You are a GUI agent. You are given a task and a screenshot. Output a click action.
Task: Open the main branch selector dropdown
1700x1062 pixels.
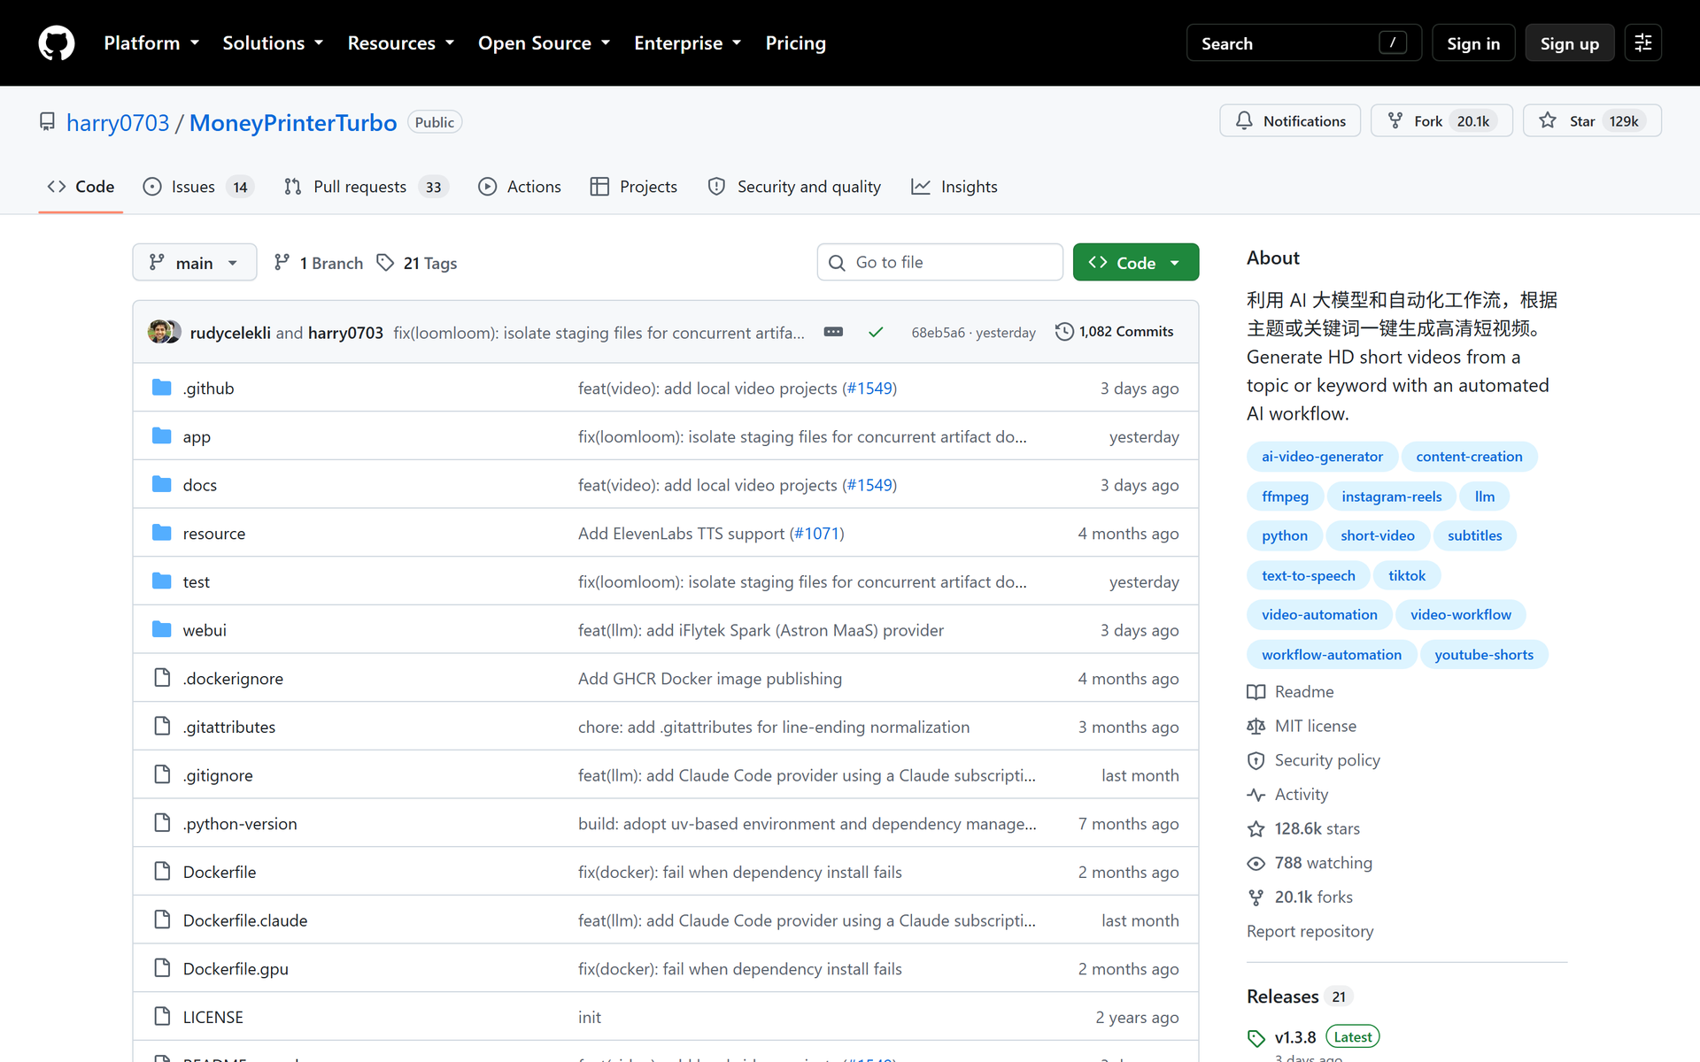tap(194, 263)
